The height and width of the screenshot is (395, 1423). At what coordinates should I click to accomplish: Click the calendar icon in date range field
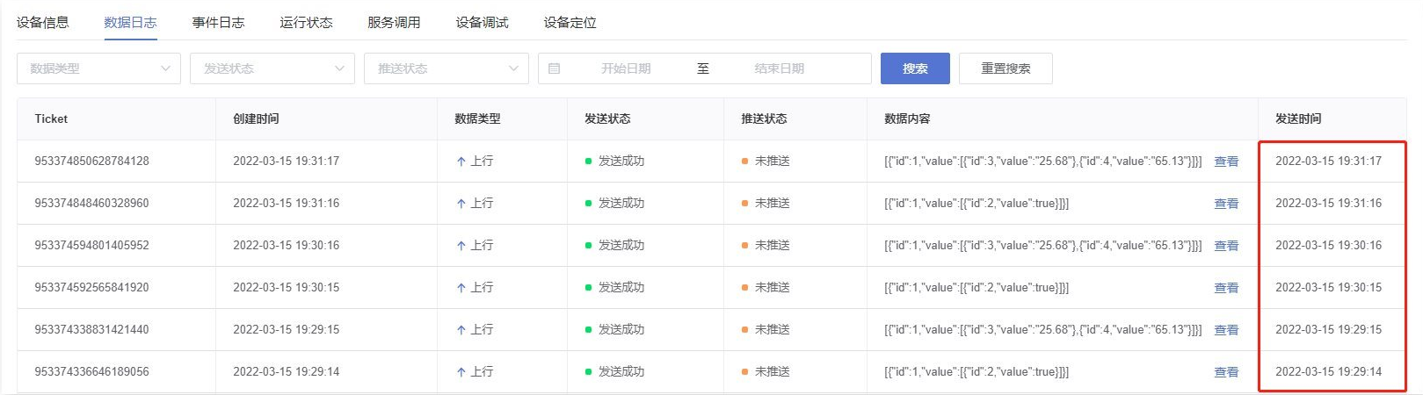click(554, 68)
